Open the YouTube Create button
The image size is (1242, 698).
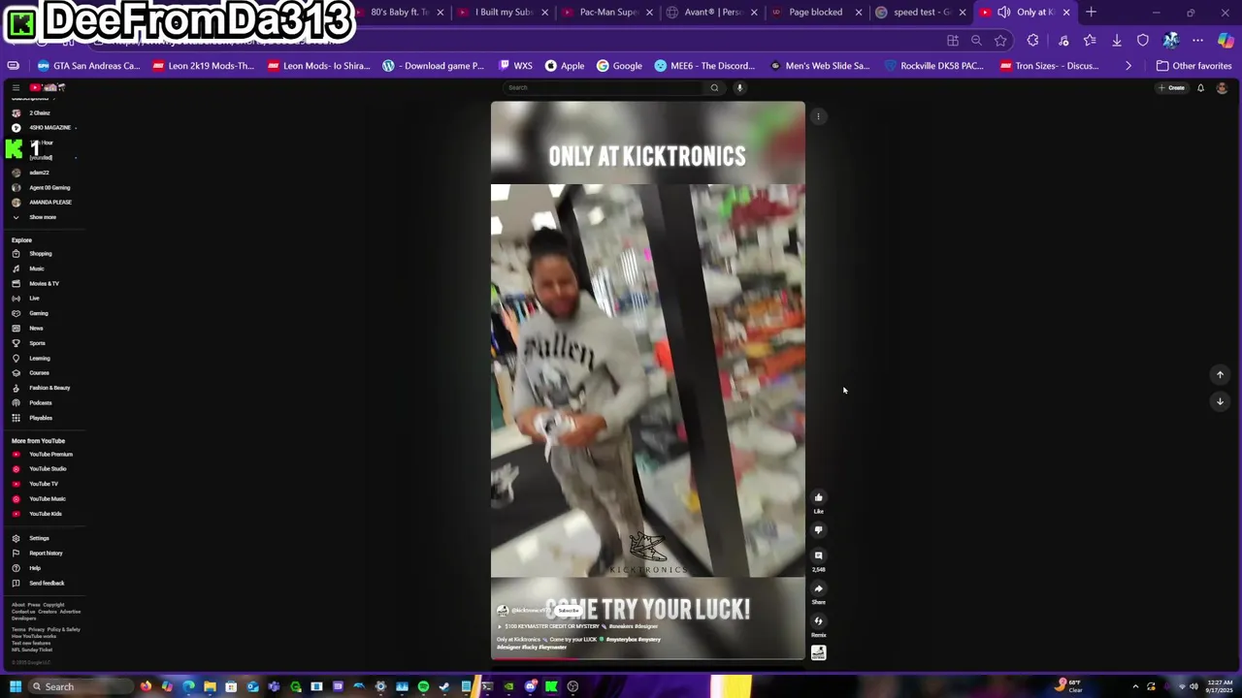[x=1172, y=88]
